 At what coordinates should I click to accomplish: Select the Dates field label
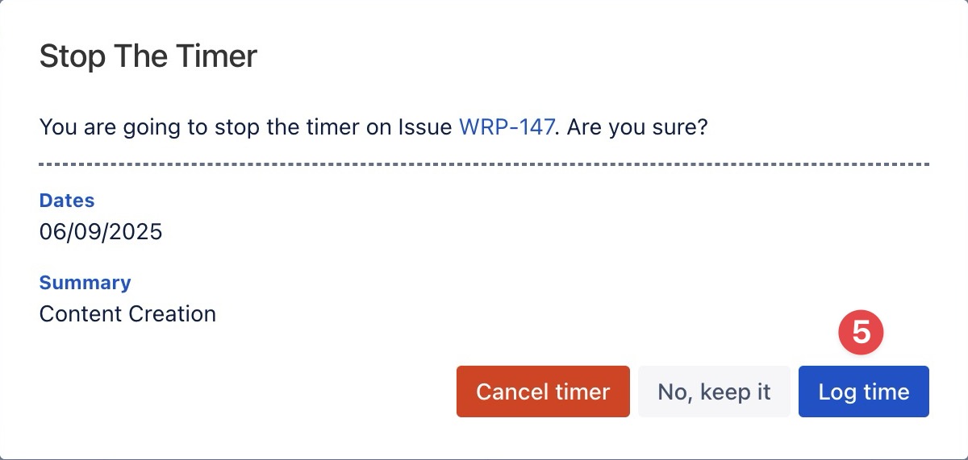point(67,201)
